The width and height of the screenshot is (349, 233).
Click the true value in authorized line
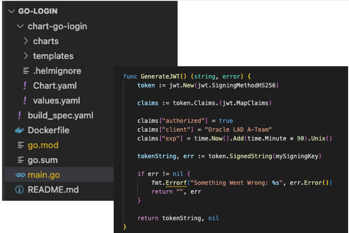226,121
